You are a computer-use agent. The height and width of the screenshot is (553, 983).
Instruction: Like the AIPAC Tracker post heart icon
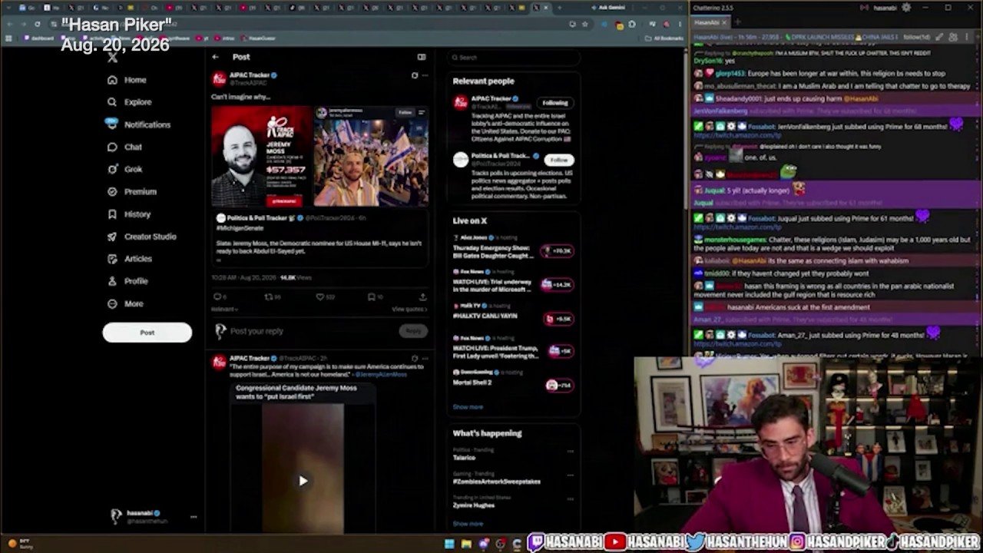click(320, 296)
